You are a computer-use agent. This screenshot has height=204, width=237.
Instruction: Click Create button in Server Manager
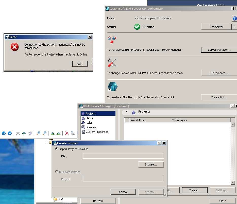[195, 190]
